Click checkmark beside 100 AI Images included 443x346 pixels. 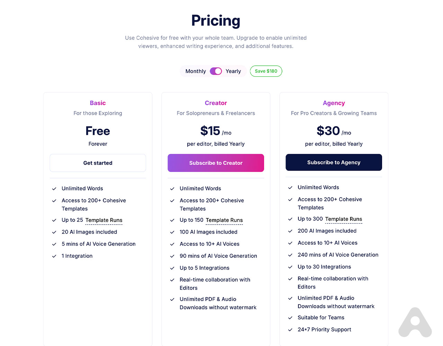coord(172,232)
